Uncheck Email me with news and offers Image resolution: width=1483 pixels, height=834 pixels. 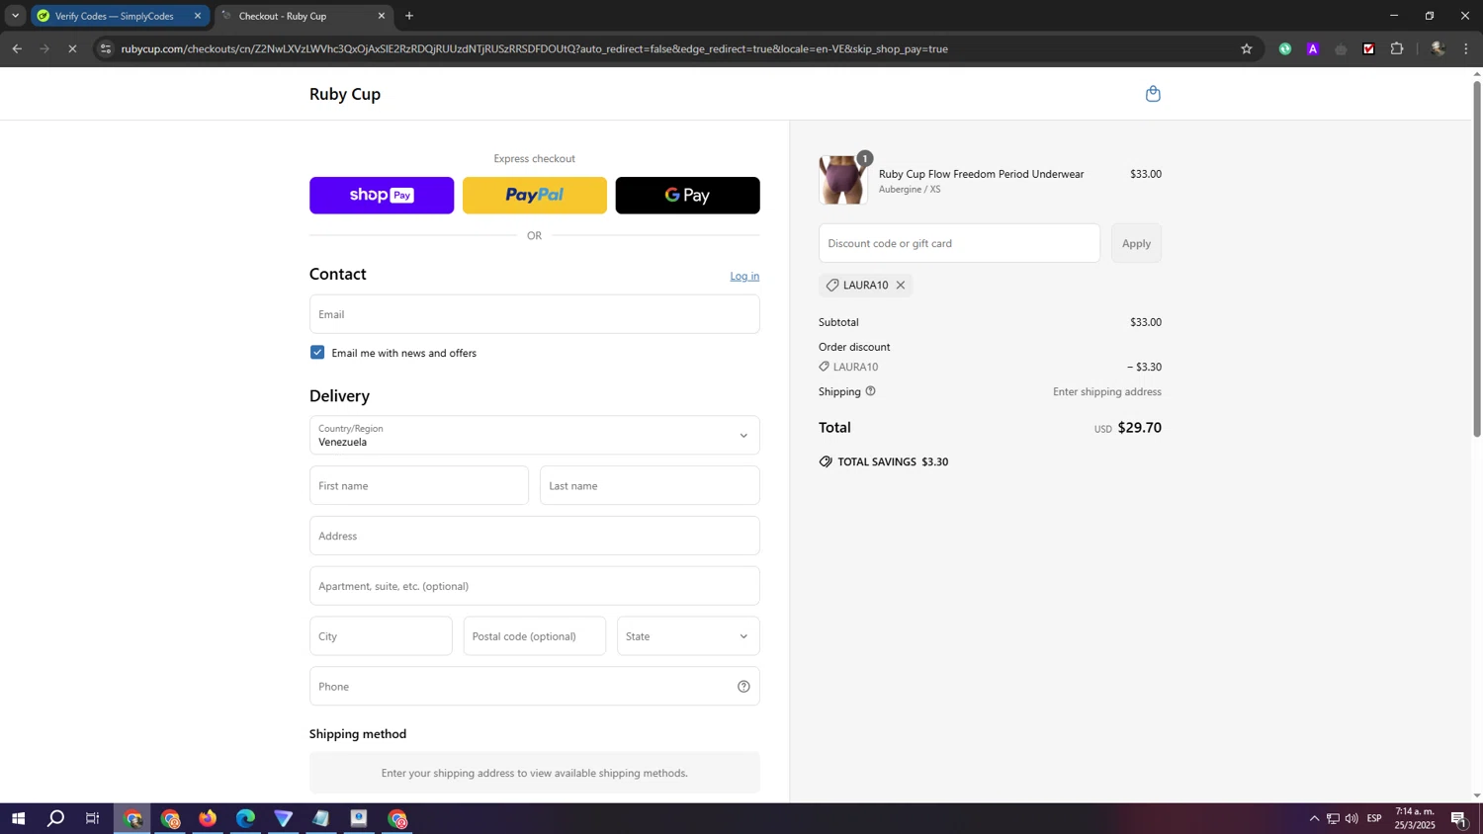click(317, 353)
